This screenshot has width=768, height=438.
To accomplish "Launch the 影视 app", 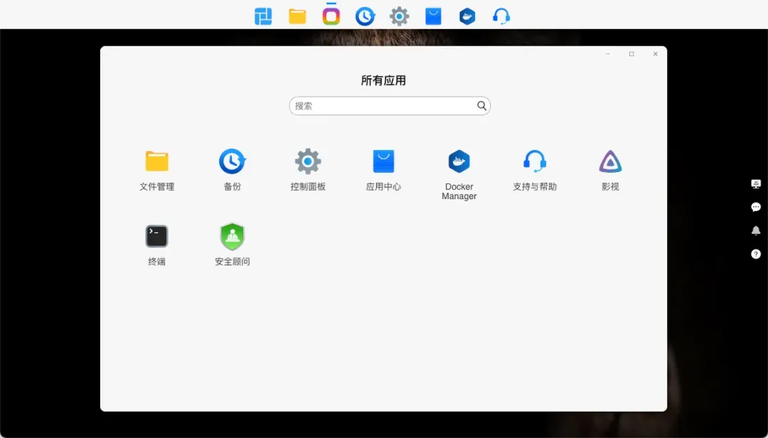I will (x=610, y=162).
